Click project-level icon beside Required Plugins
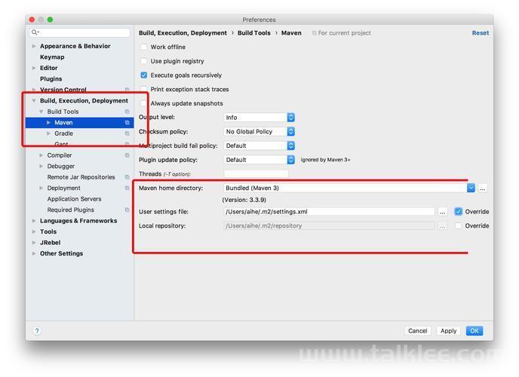Viewport: 519px width, 377px height. pyautogui.click(x=127, y=210)
